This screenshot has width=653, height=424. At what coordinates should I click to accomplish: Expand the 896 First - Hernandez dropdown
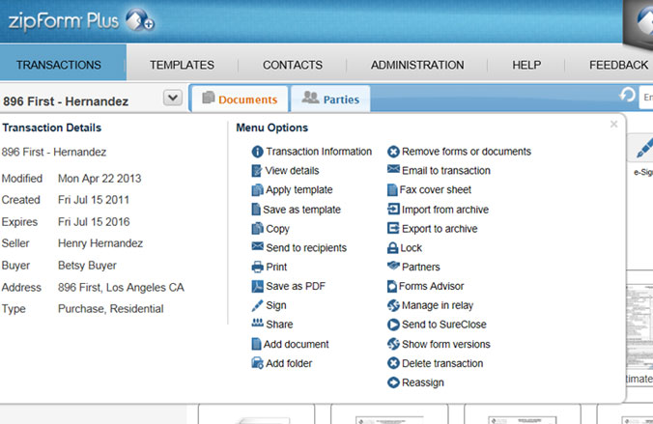(x=172, y=98)
